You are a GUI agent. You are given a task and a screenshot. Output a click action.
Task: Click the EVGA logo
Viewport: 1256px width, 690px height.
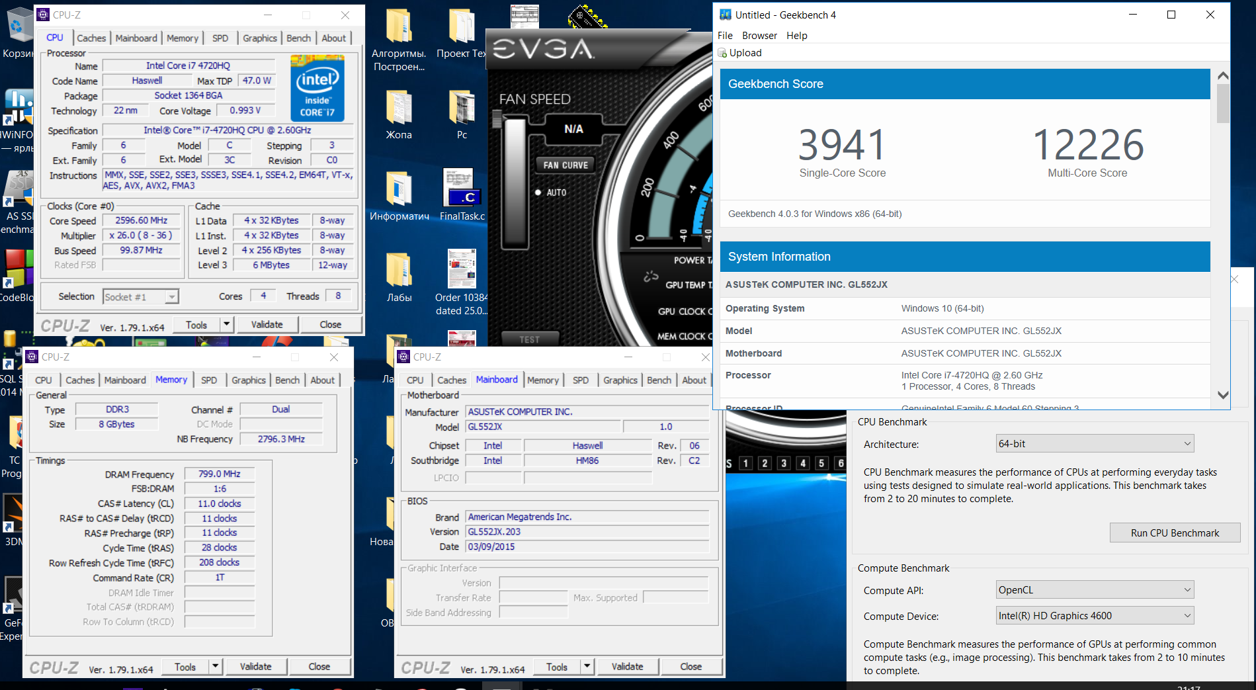click(x=544, y=49)
